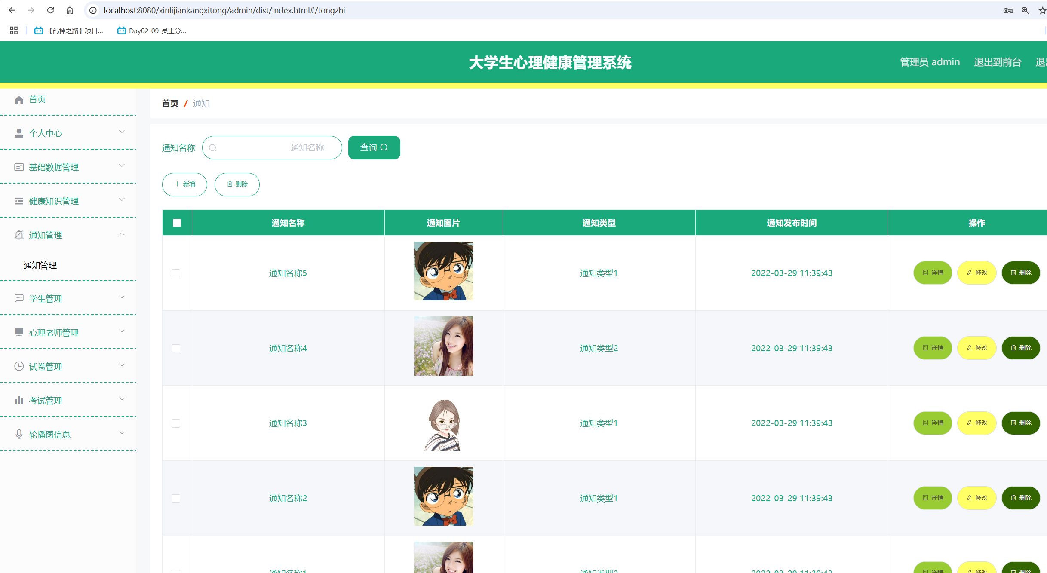Check the checkbox for 通知名称3 row
Screen dimensions: 1047x573
(176, 423)
